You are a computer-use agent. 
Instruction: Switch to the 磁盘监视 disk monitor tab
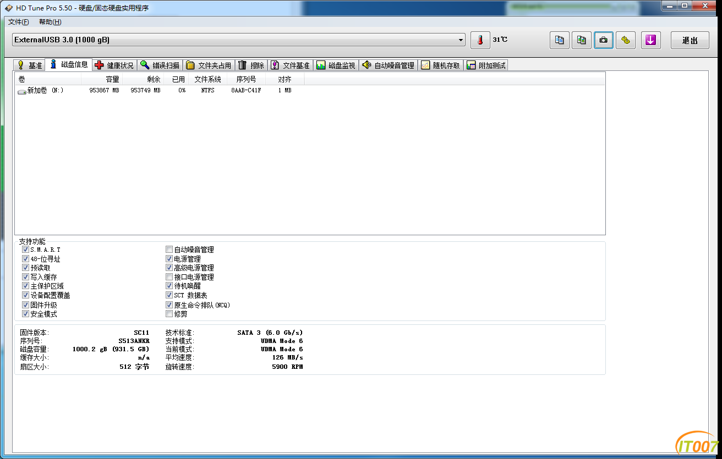click(x=336, y=65)
